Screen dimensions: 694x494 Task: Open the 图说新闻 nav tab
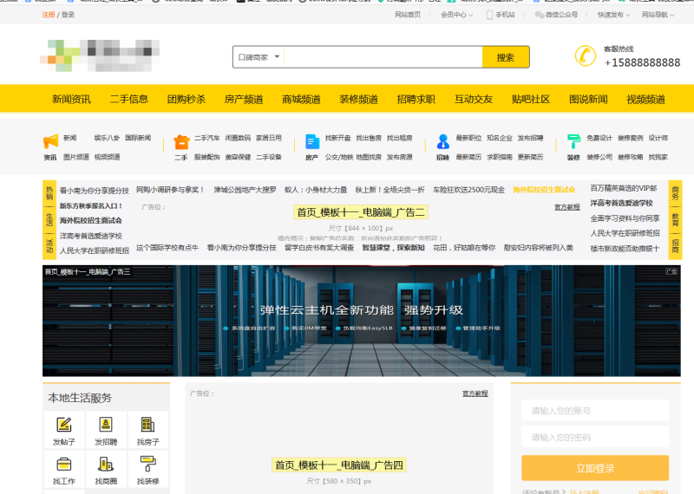click(x=588, y=99)
